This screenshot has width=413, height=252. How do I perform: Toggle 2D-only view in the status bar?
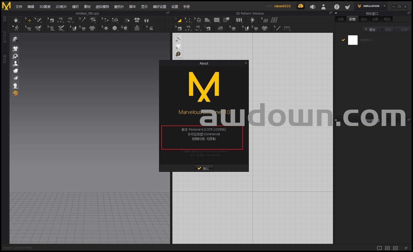pyautogui.click(x=395, y=248)
